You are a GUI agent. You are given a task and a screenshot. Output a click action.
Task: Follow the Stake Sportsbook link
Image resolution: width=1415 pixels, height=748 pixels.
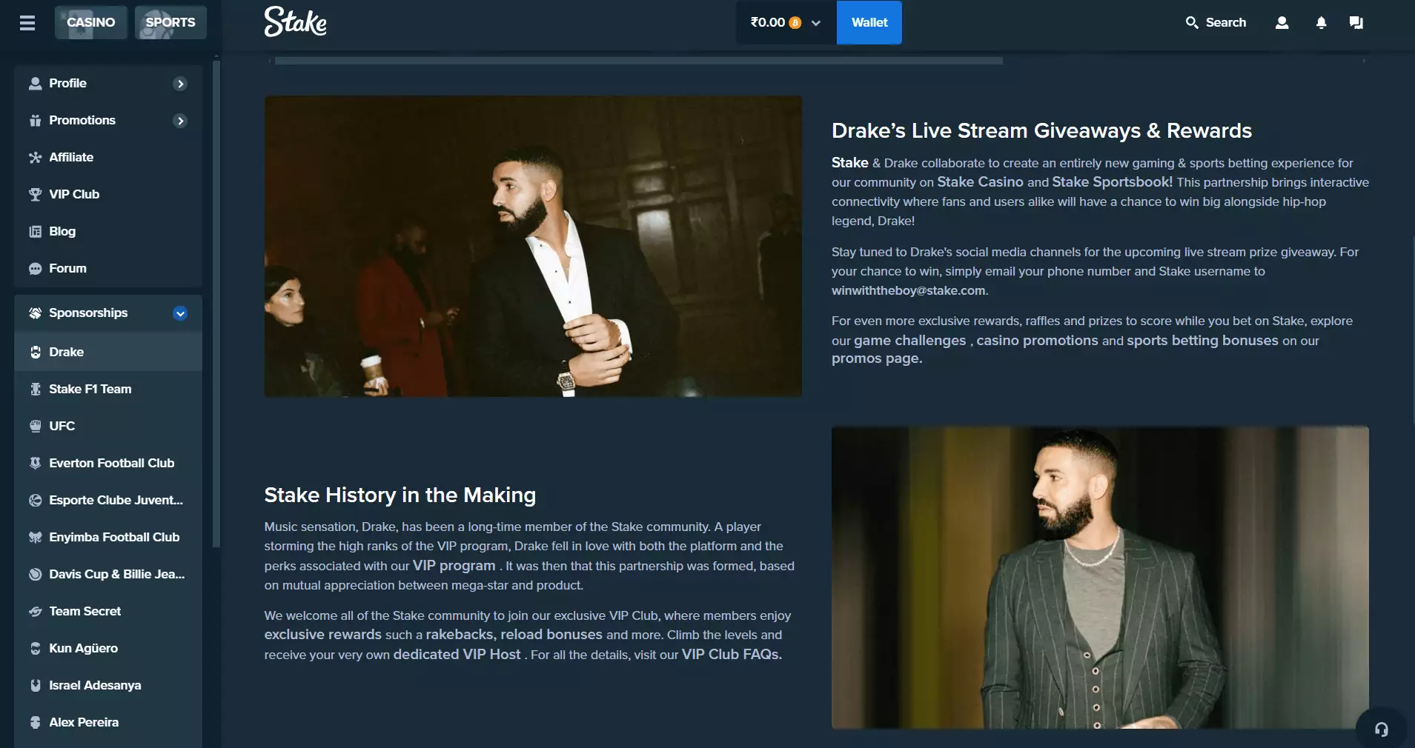click(1112, 182)
